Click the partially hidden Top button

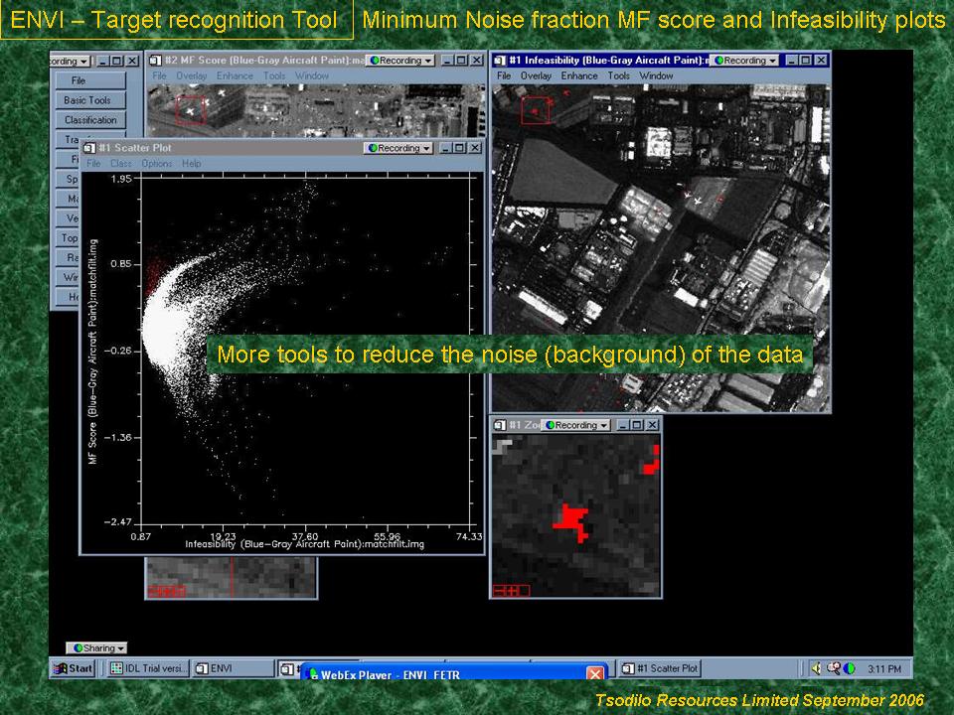pos(69,237)
